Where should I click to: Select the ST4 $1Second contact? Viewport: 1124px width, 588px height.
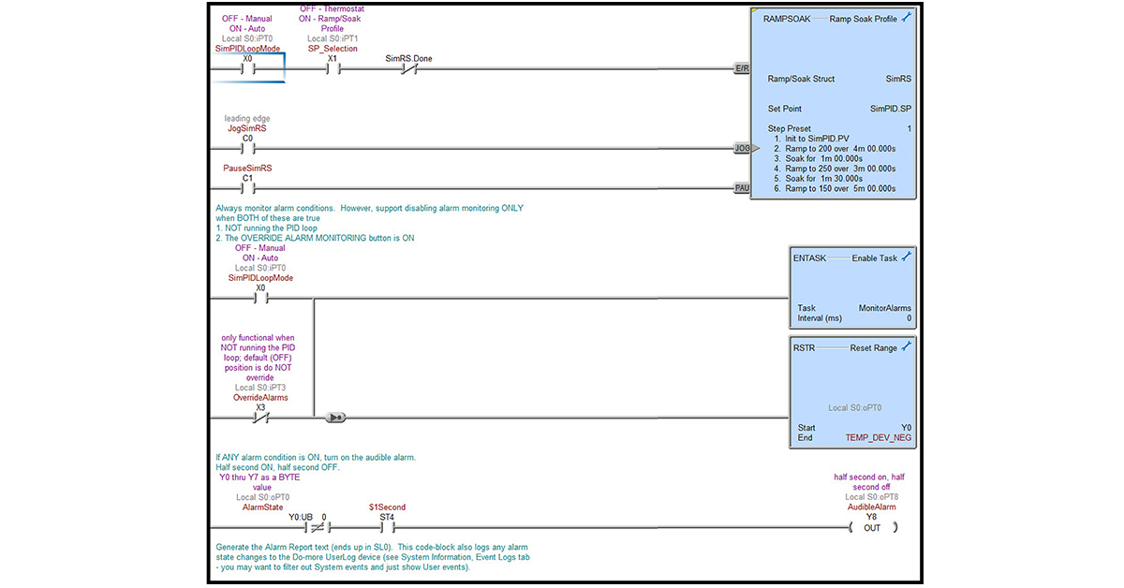coord(387,528)
